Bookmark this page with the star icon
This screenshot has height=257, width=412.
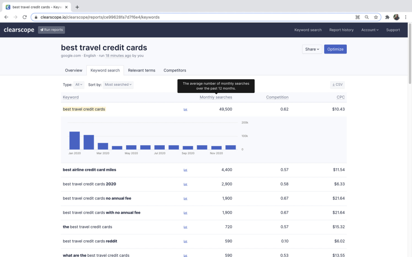pyautogui.click(x=376, y=17)
